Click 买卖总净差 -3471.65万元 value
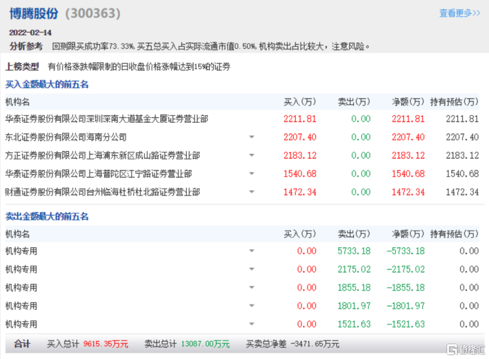The width and height of the screenshot is (489, 359). point(293,344)
